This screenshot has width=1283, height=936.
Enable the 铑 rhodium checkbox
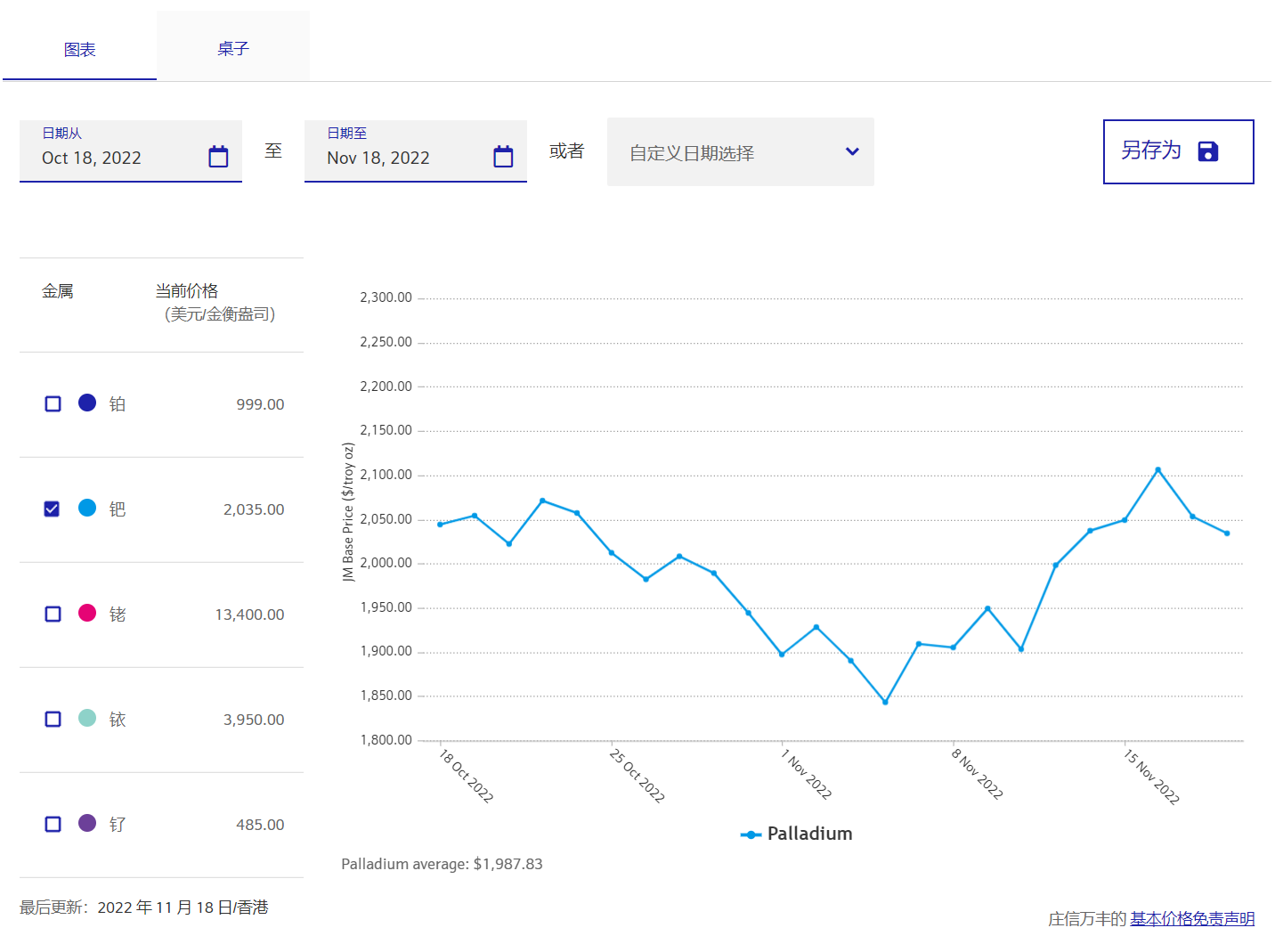53,614
